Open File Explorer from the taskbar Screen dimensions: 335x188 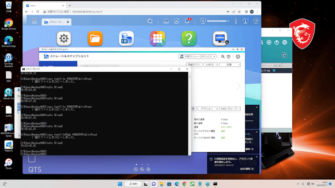click(x=161, y=184)
